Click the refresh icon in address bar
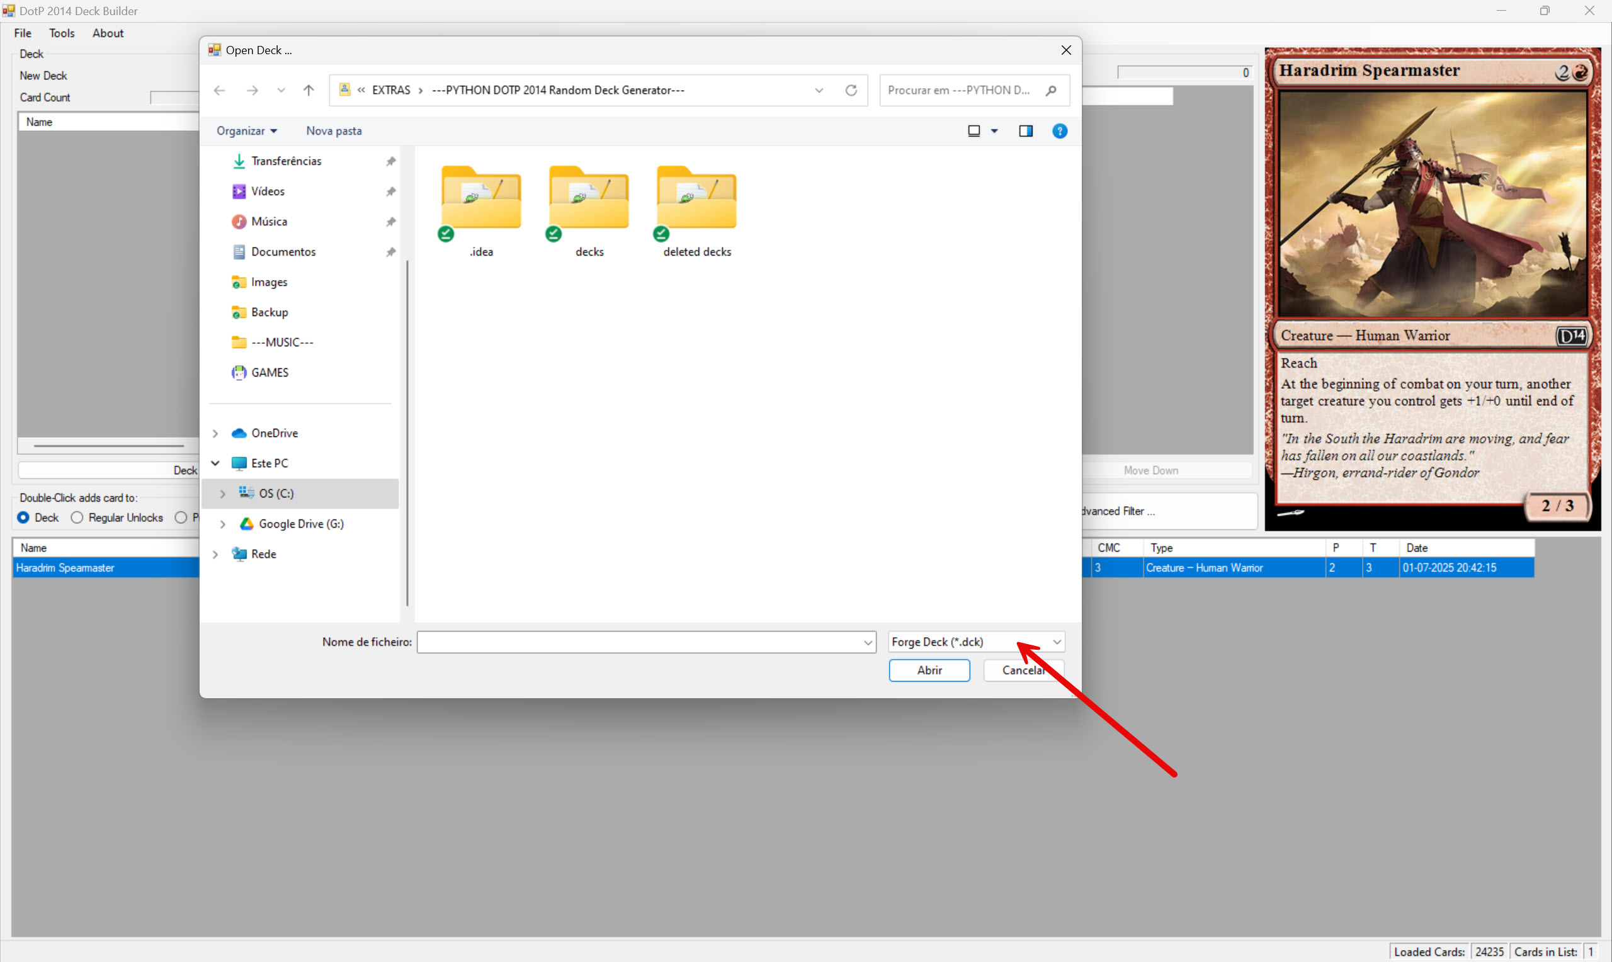 (851, 90)
